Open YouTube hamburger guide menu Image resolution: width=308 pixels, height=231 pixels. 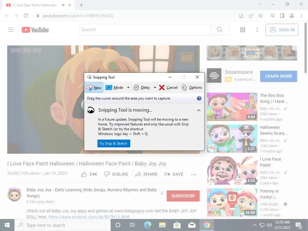(11, 30)
